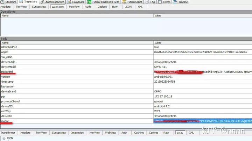
Task: Open the response Caching tab
Action: [139, 133]
